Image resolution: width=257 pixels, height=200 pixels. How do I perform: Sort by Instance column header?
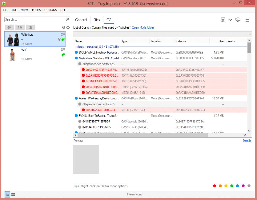192,41
